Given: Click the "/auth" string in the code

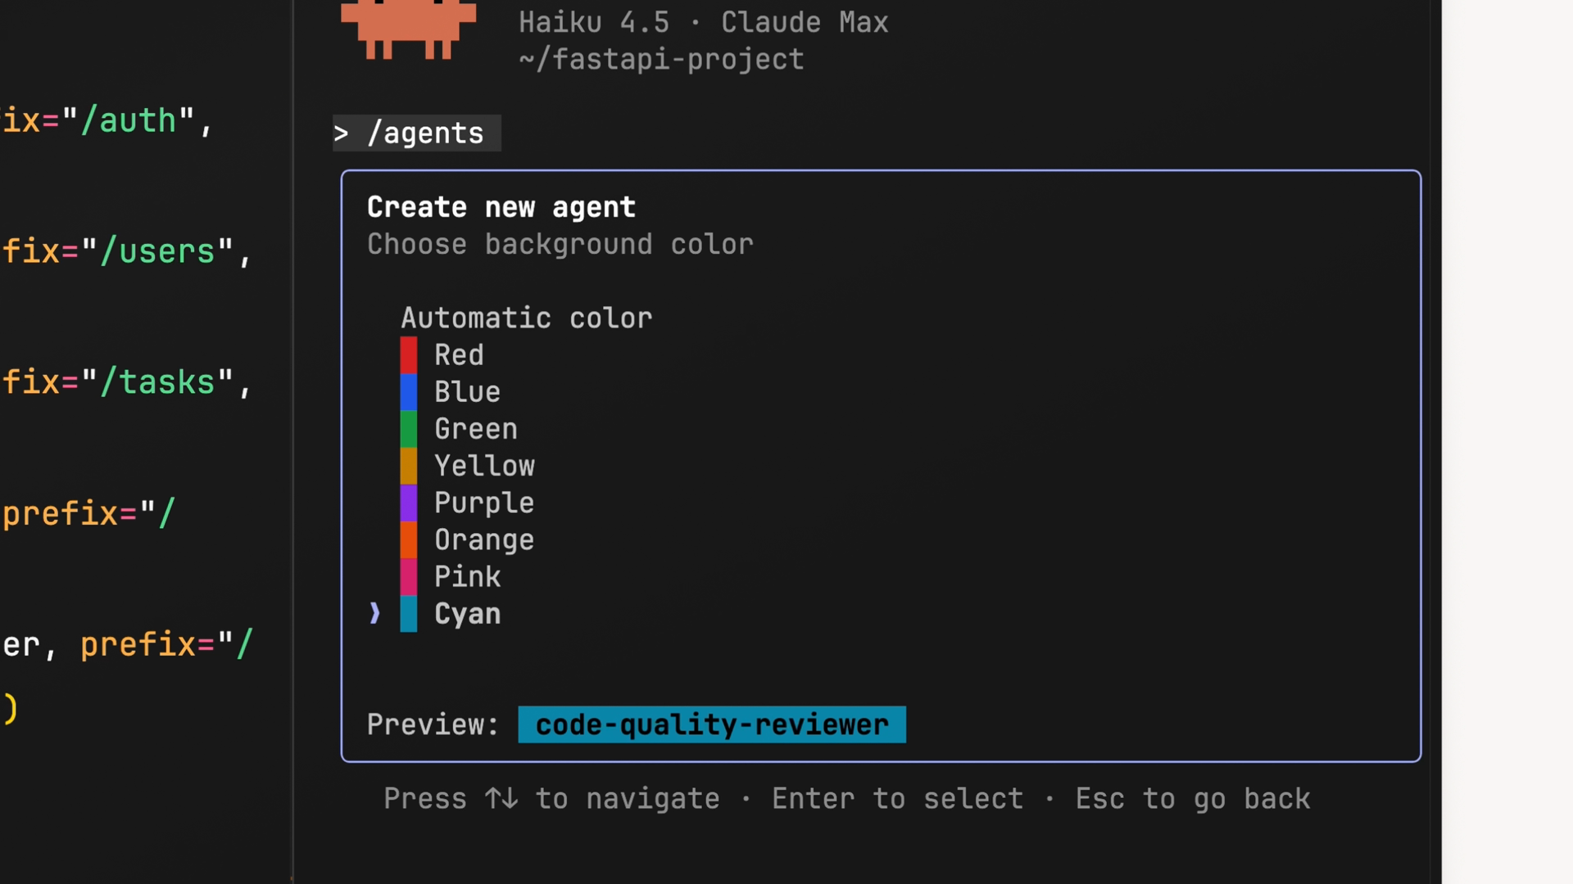Looking at the screenshot, I should pyautogui.click(x=128, y=121).
